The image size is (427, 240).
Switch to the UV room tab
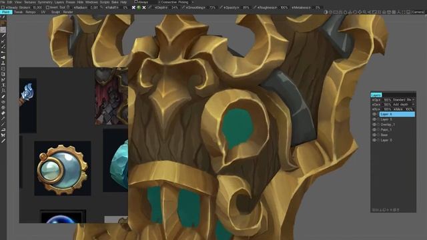tap(43, 12)
